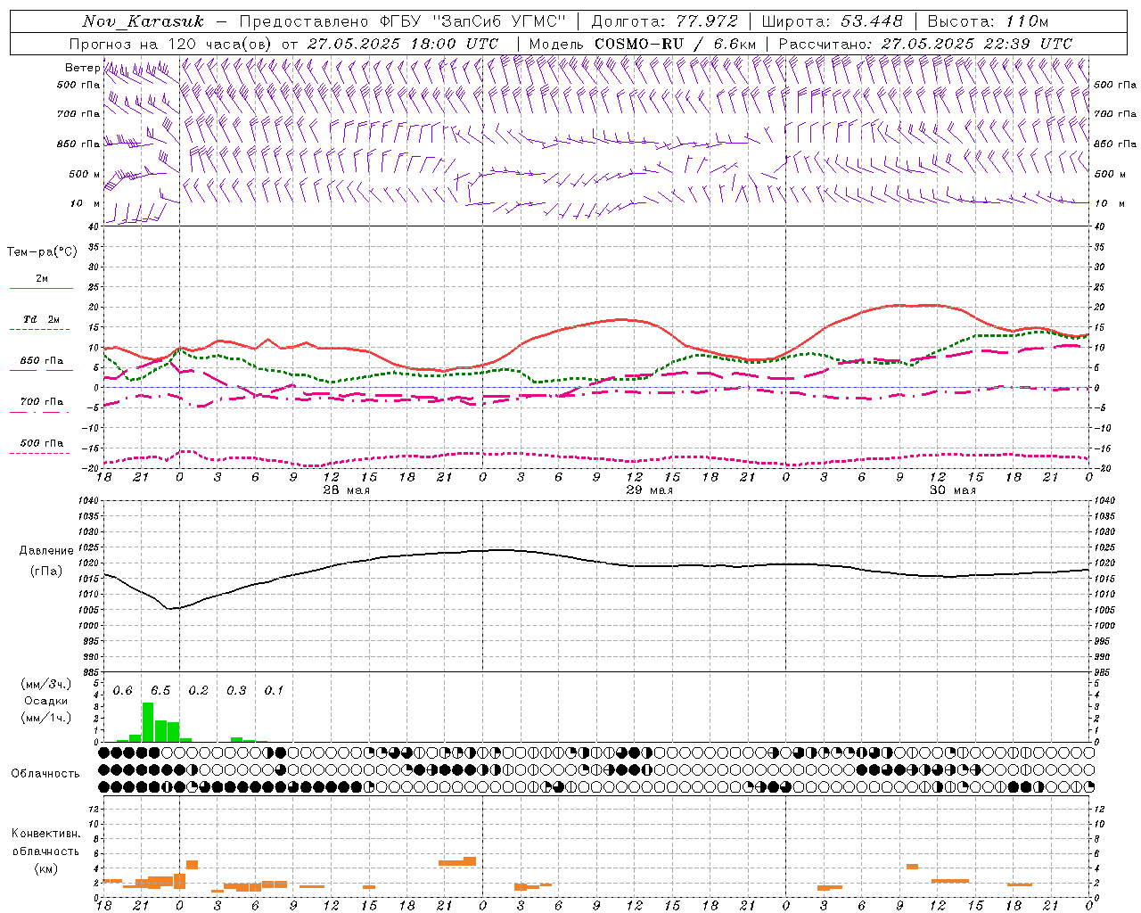
Task: Click the 850 гПа temperature legend label
Action: click(42, 361)
